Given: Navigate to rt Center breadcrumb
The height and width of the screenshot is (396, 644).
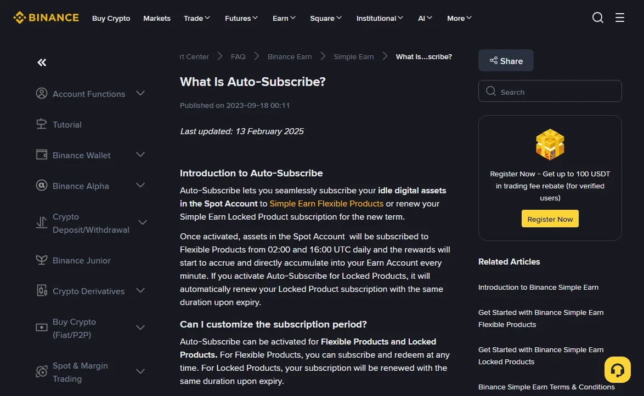Looking at the screenshot, I should click(194, 56).
